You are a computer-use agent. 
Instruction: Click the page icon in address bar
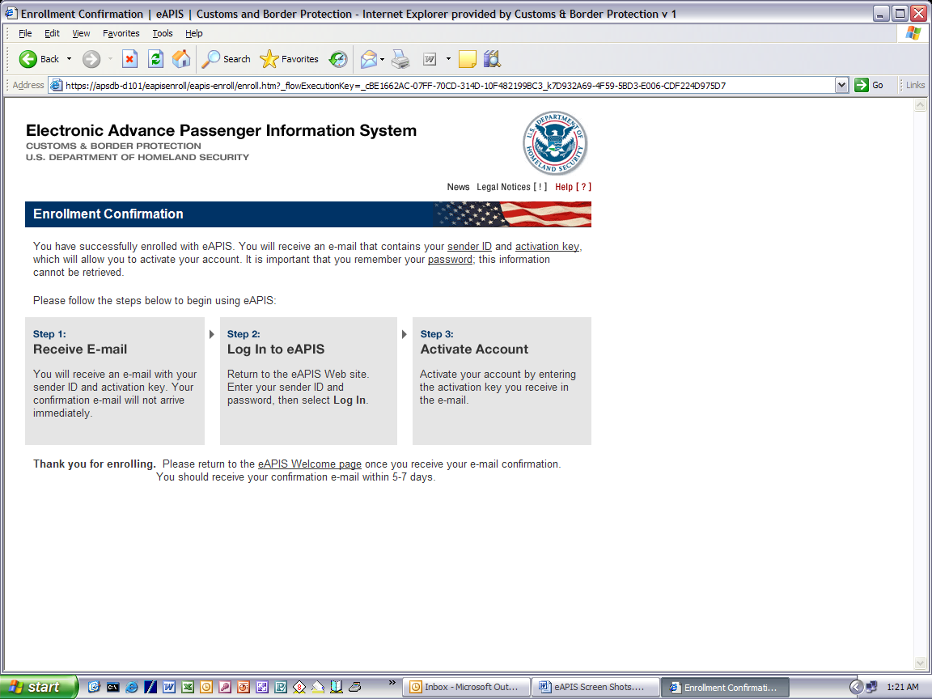coord(57,85)
